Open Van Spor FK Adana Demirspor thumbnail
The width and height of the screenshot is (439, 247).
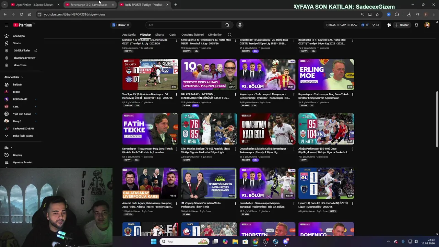[x=150, y=74]
